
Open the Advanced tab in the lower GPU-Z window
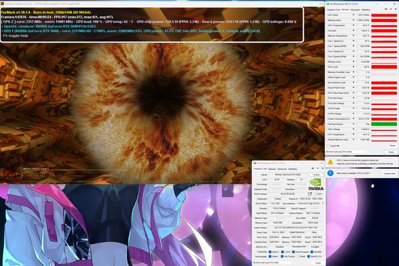coord(282,169)
